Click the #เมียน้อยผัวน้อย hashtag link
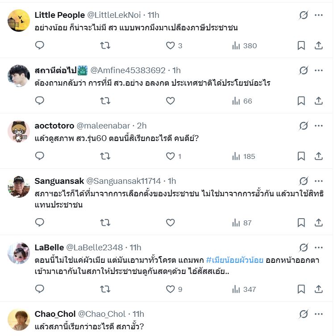The height and width of the screenshot is (336, 334). 234,260
